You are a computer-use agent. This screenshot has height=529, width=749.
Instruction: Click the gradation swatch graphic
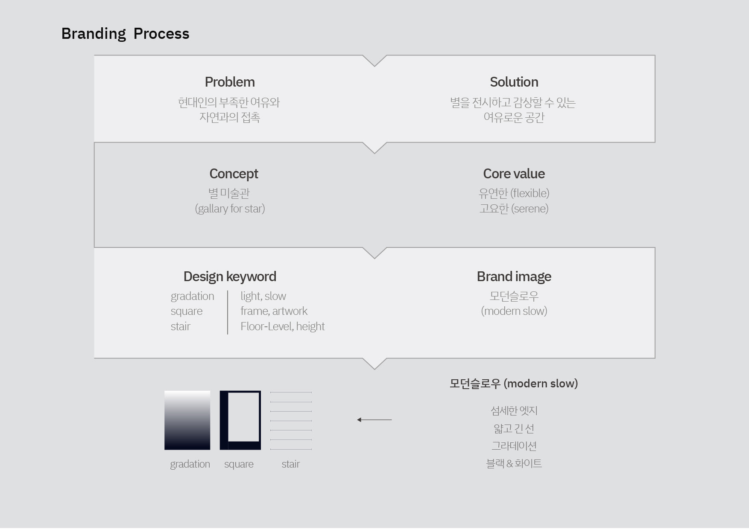[187, 420]
